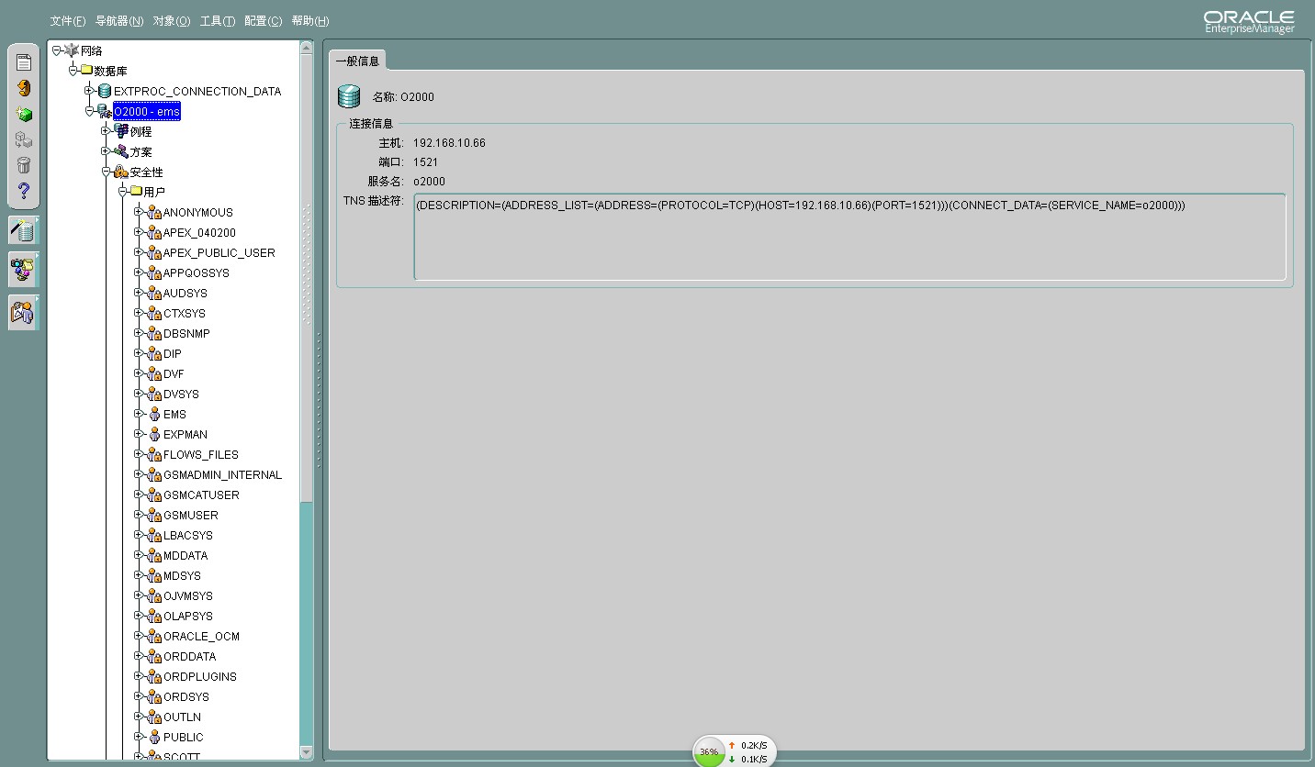Screen dimensions: 1315x767
Task: Click the tree scrollbar up arrow
Action: point(307,49)
